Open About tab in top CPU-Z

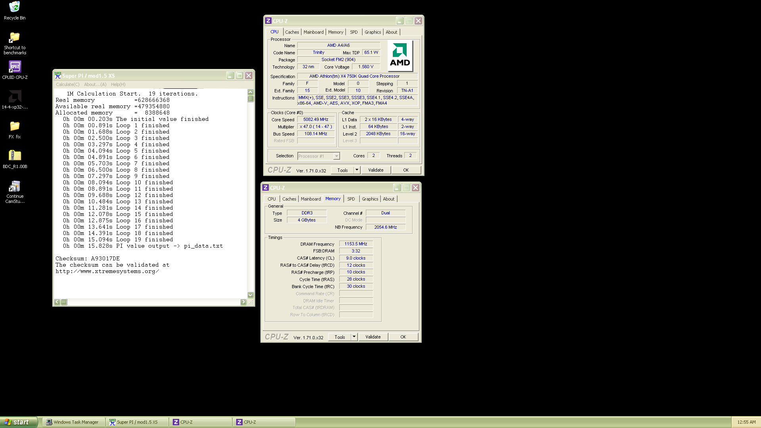[392, 32]
